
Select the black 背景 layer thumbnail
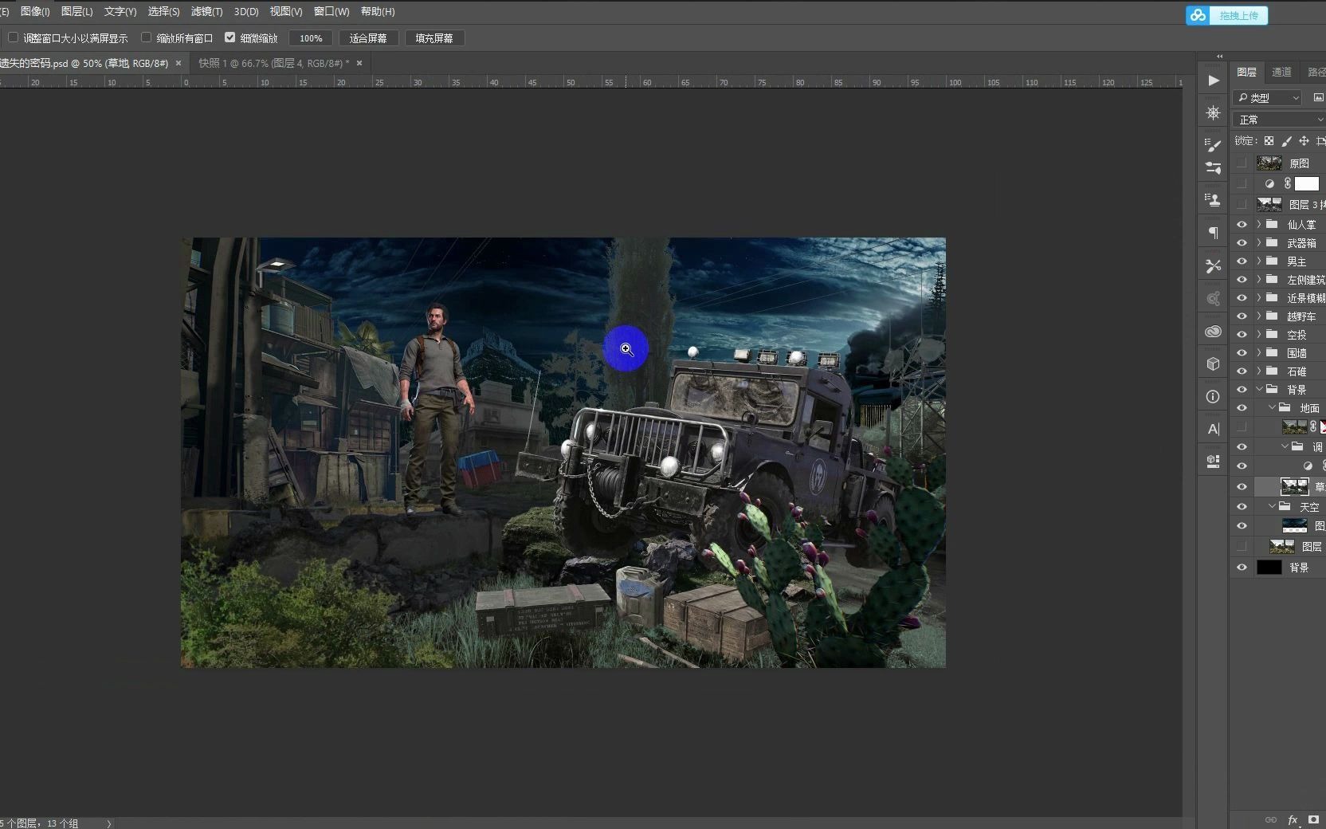[1269, 568]
